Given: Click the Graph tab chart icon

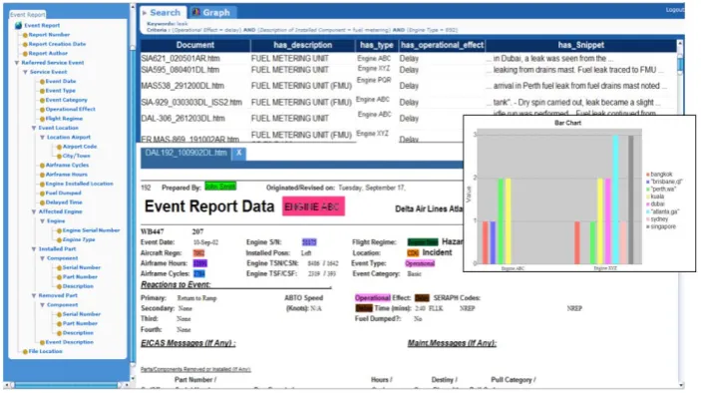Looking at the screenshot, I should (x=195, y=12).
